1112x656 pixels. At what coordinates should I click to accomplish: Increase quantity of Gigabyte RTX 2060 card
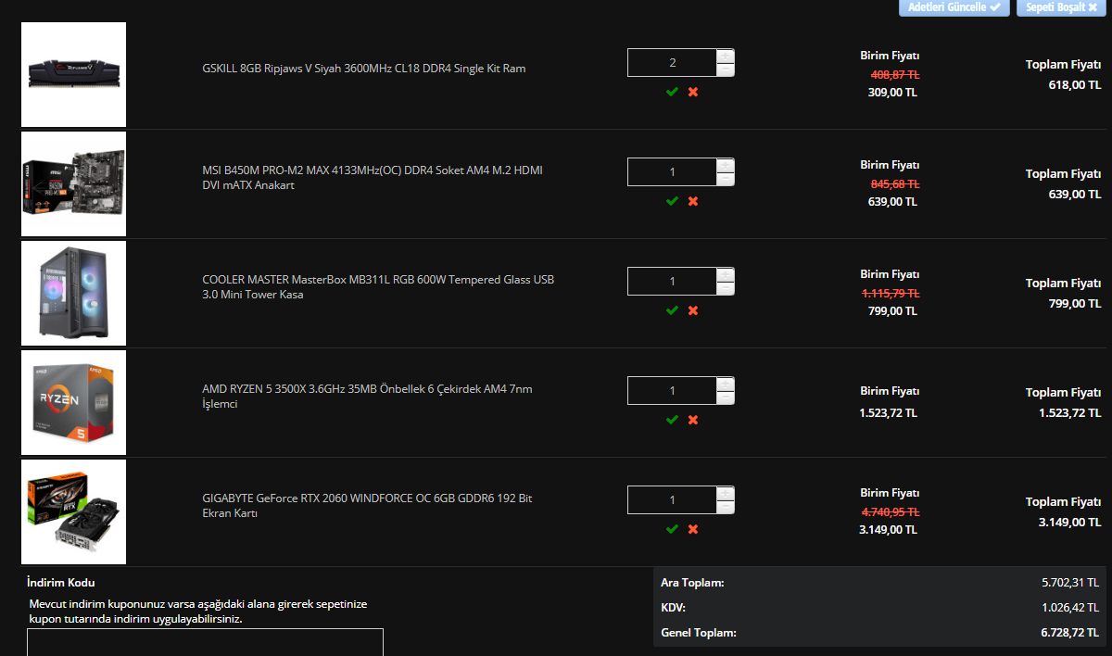click(726, 493)
